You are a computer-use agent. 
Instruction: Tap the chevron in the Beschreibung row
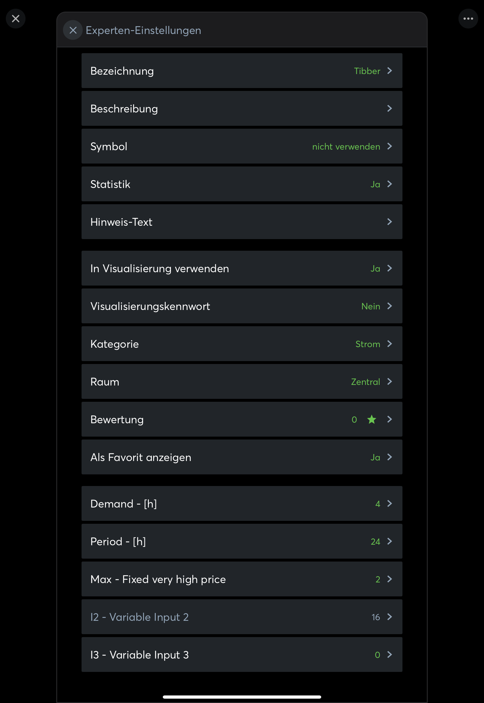coord(390,108)
